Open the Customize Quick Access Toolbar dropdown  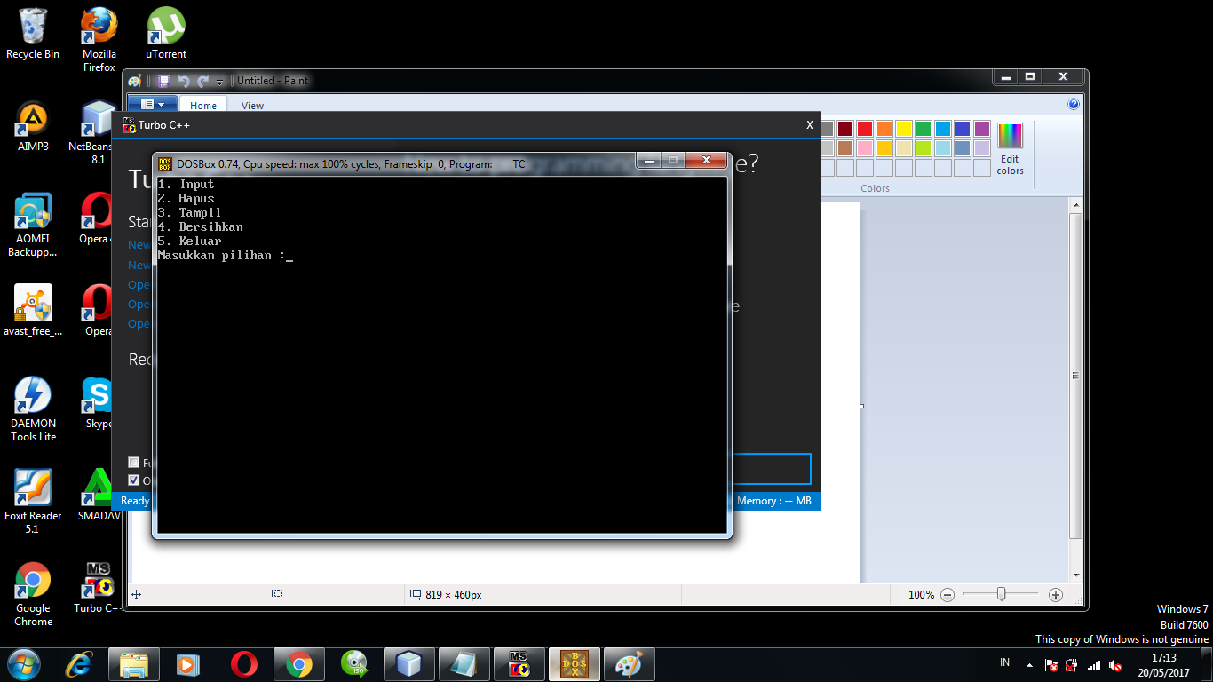pyautogui.click(x=219, y=82)
